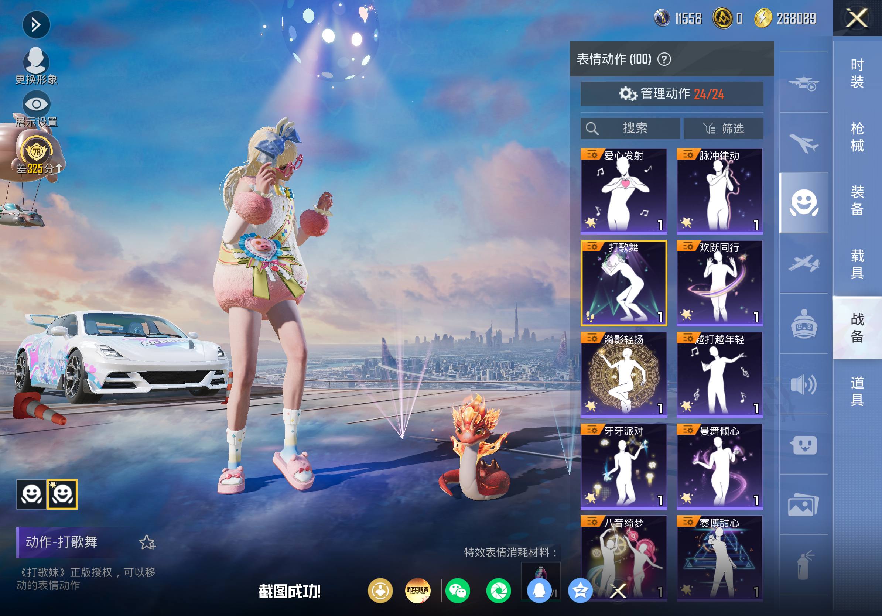Viewport: 882px width, 616px height.
Task: Open the picture gallery category icon
Action: [x=804, y=504]
